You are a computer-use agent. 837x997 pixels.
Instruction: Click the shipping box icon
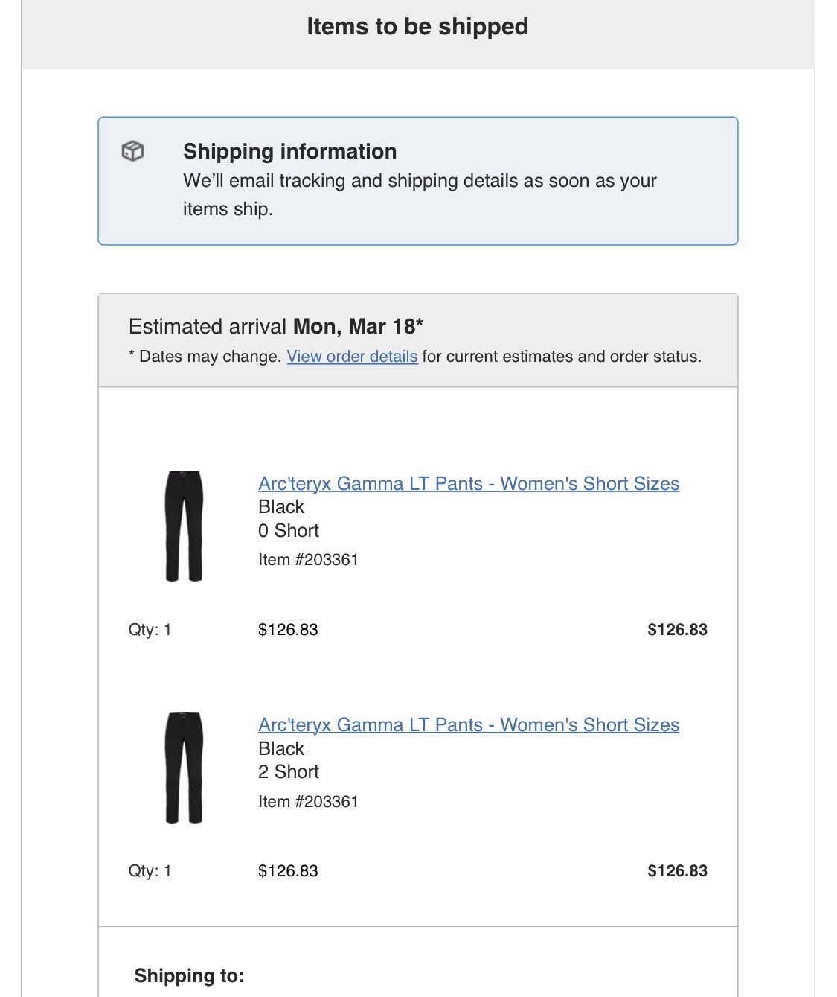click(132, 151)
